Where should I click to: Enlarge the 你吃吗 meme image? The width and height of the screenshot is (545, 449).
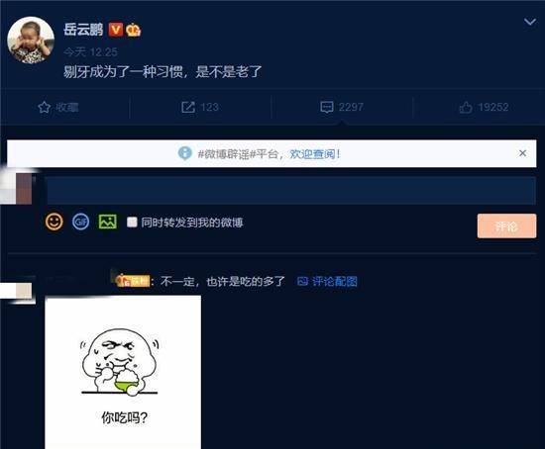[123, 372]
